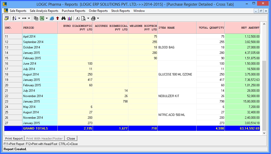Click grand total quantity 4,590

(x=211, y=128)
